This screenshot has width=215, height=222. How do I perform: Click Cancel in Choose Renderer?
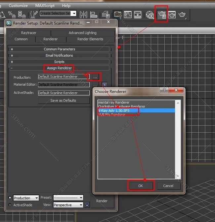click(168, 186)
